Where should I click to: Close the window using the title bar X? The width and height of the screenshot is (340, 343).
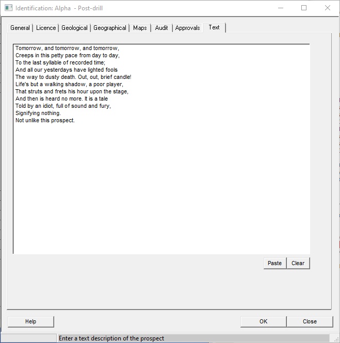tap(328, 8)
